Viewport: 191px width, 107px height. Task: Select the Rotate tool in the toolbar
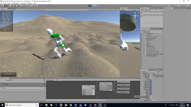(x=9, y=6)
